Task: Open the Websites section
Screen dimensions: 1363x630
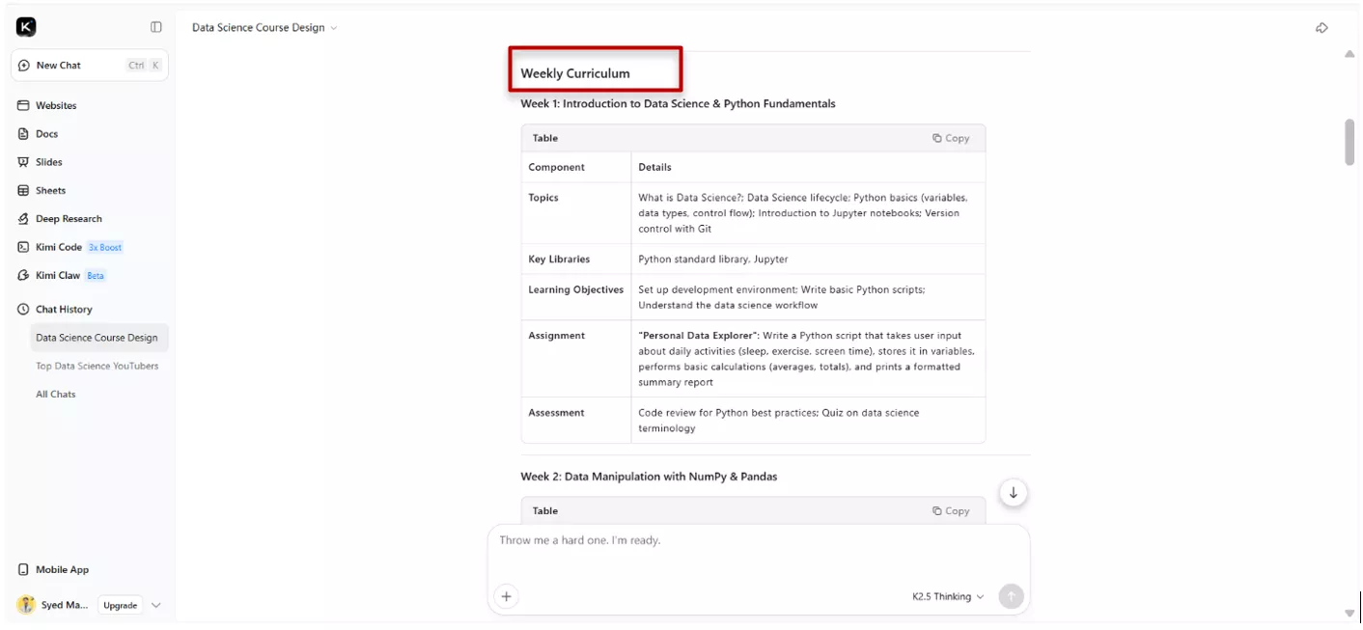Action: click(55, 105)
